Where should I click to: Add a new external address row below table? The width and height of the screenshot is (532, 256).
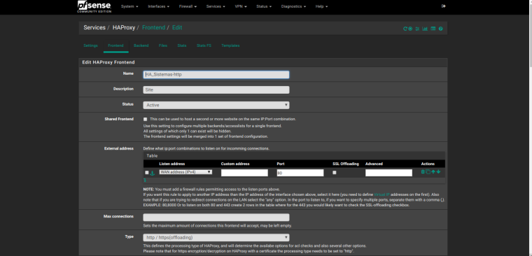click(145, 180)
